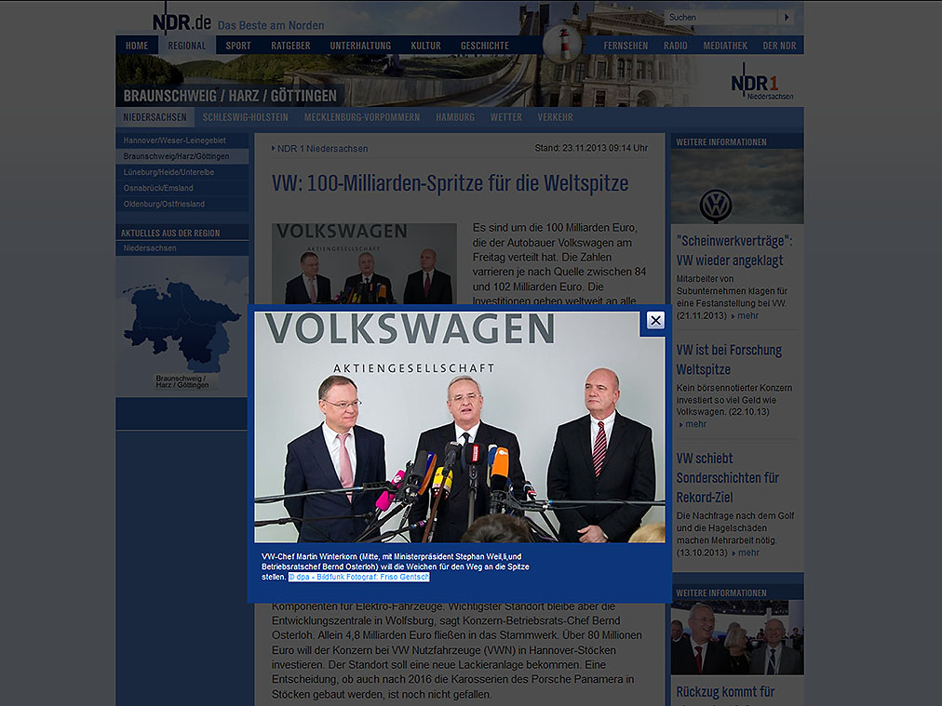Open the WETTER tab
The image size is (942, 706).
pos(505,117)
